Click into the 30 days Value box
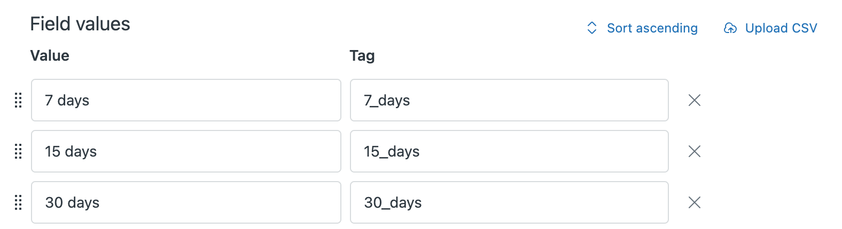The width and height of the screenshot is (842, 229). (186, 202)
